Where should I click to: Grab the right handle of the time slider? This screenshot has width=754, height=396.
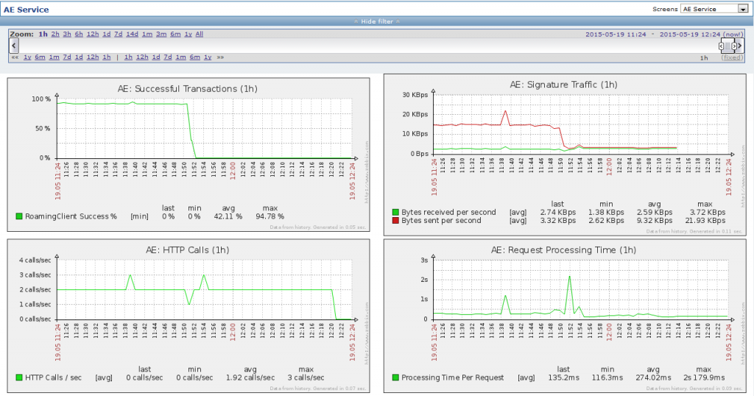pos(734,46)
